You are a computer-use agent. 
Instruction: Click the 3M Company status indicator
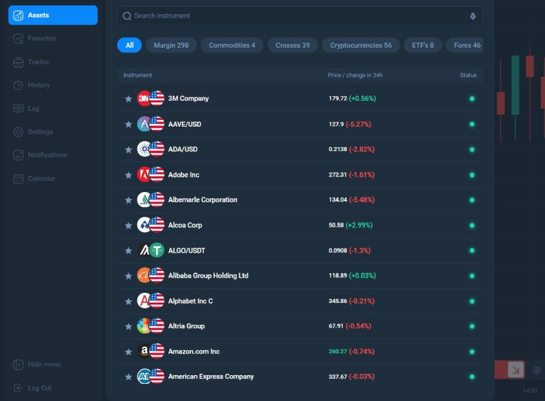tap(472, 99)
